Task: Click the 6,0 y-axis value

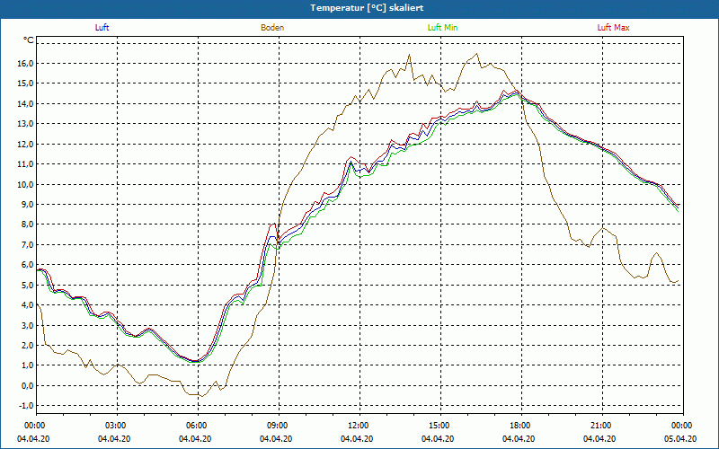Action: 28,265
